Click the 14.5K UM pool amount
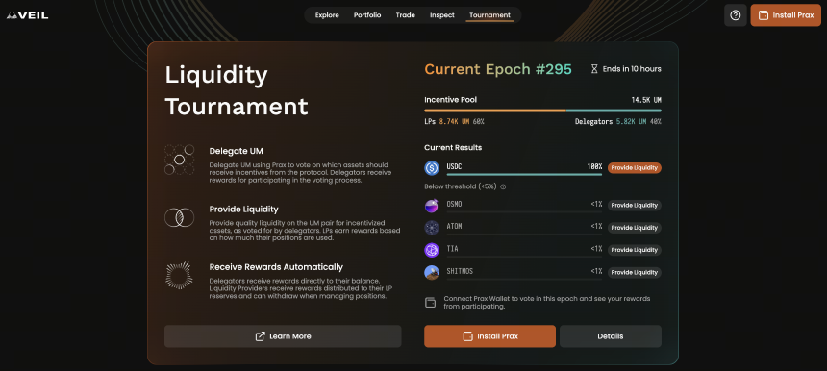Image resolution: width=827 pixels, height=371 pixels. point(646,100)
